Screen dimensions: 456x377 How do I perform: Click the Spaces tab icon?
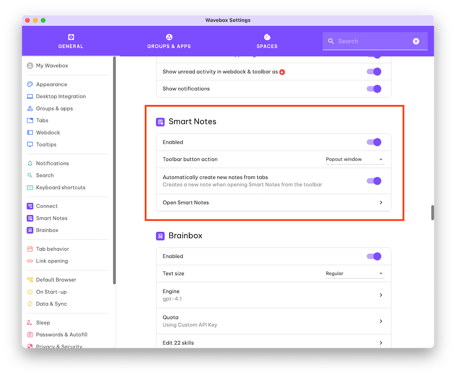267,37
